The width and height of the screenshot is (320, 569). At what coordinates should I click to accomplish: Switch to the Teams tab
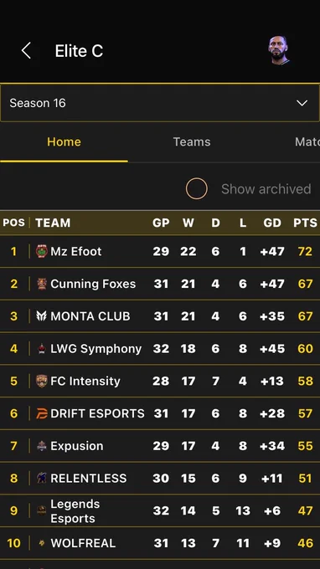click(192, 141)
